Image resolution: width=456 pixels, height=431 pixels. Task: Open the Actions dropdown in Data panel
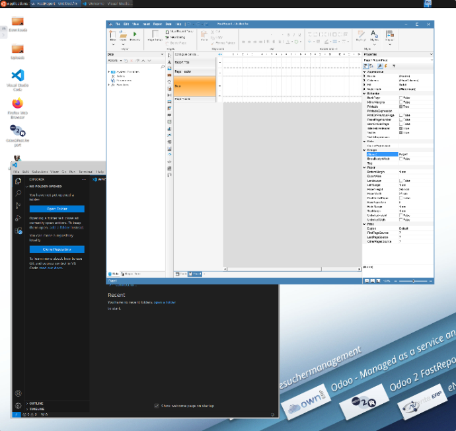[114, 60]
